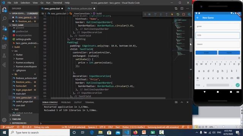Screen dimensions: 243x136
Task: Open user.dart in the explorer
Action: 24,105
